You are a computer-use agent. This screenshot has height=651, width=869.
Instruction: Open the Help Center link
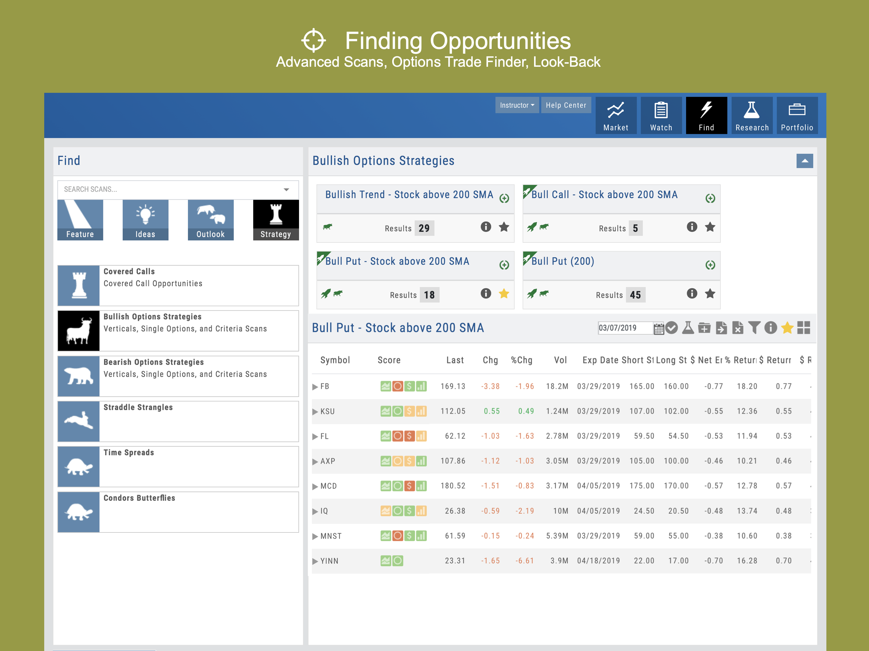pos(566,105)
